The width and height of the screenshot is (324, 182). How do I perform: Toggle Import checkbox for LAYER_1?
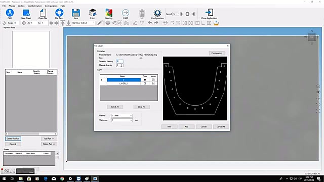click(153, 83)
